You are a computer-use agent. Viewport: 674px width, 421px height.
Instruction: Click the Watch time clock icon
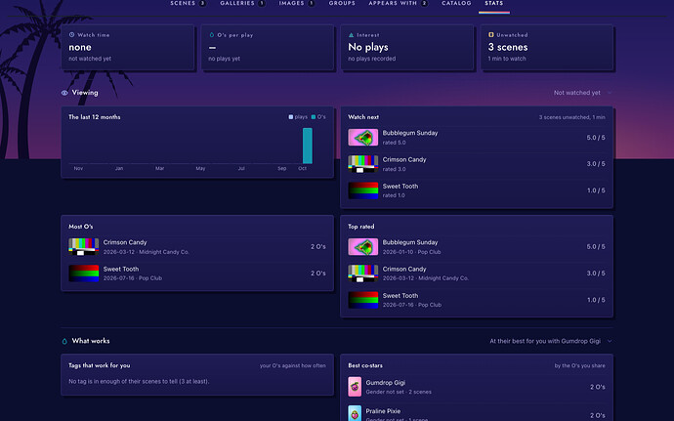(71, 35)
